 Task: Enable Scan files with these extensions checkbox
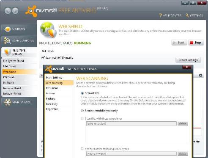coord(82,118)
